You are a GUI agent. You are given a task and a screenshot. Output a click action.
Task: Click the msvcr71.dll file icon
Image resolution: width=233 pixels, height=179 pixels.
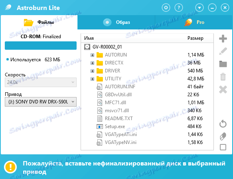click(100, 111)
